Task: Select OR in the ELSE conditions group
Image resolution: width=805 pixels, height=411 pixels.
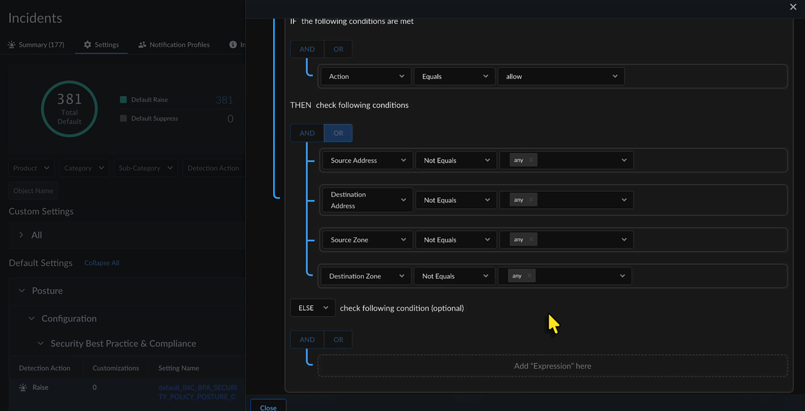Action: tap(338, 340)
